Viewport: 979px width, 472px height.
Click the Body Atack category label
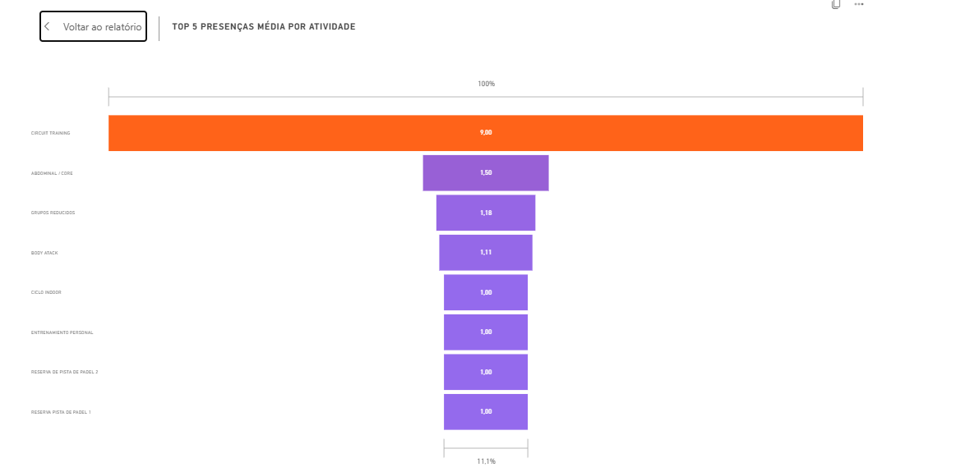tap(44, 253)
